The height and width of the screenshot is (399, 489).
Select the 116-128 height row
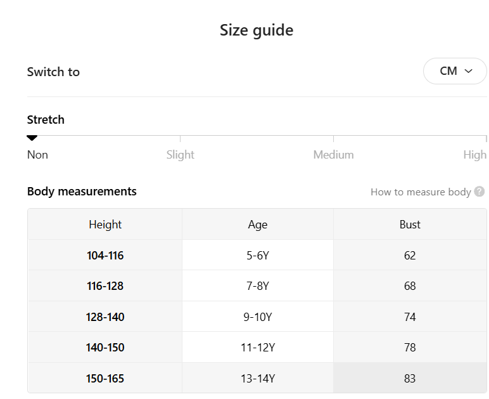(x=105, y=286)
